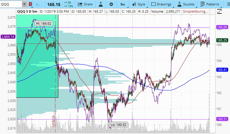Click the red number 1 link icon

point(30,4)
